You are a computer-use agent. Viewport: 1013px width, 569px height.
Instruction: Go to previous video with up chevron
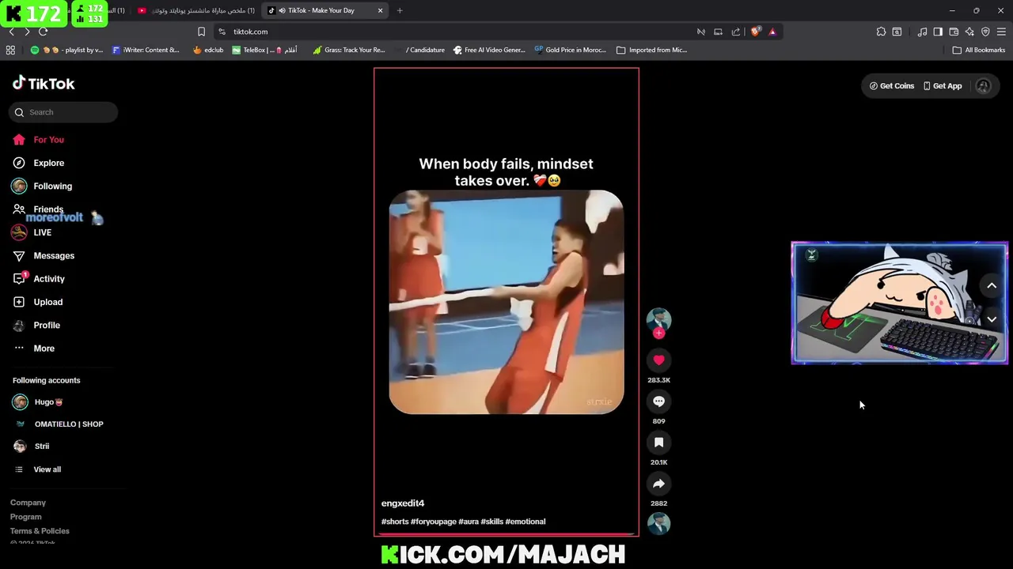point(992,286)
